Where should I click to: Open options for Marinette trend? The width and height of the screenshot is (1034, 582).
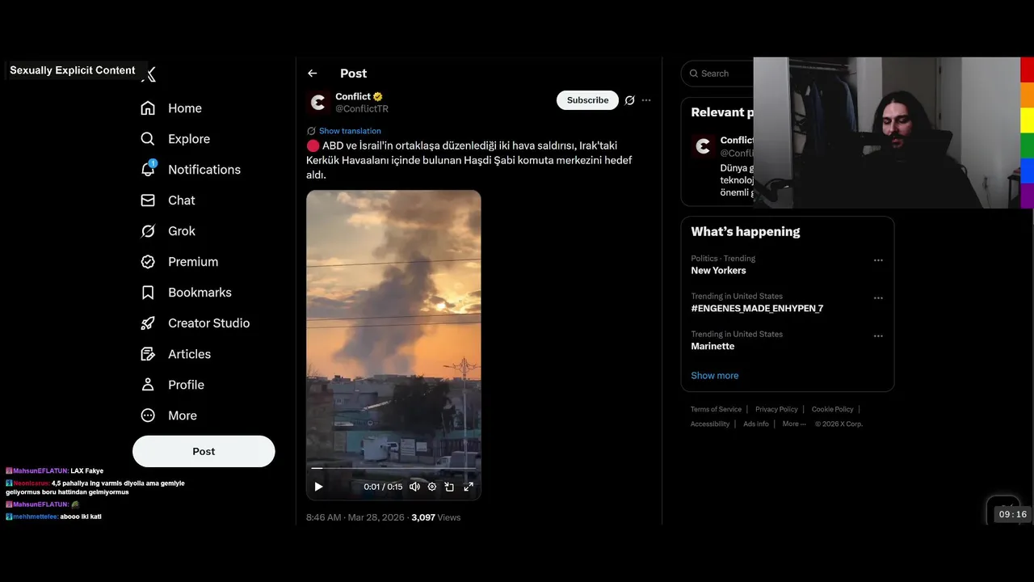point(878,335)
